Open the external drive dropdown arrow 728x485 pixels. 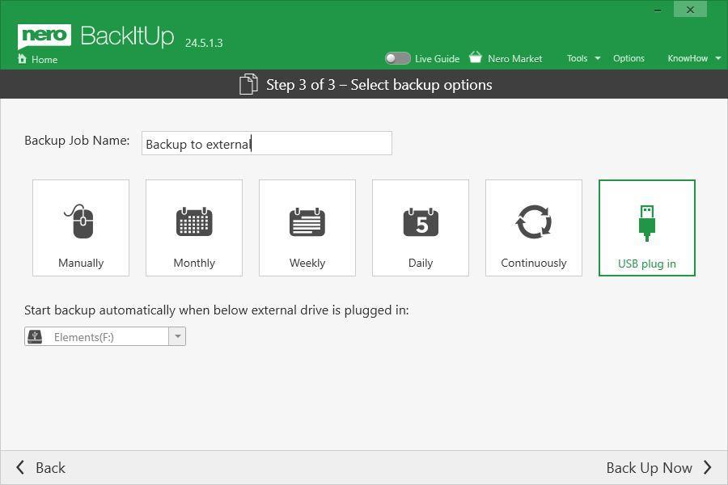177,336
